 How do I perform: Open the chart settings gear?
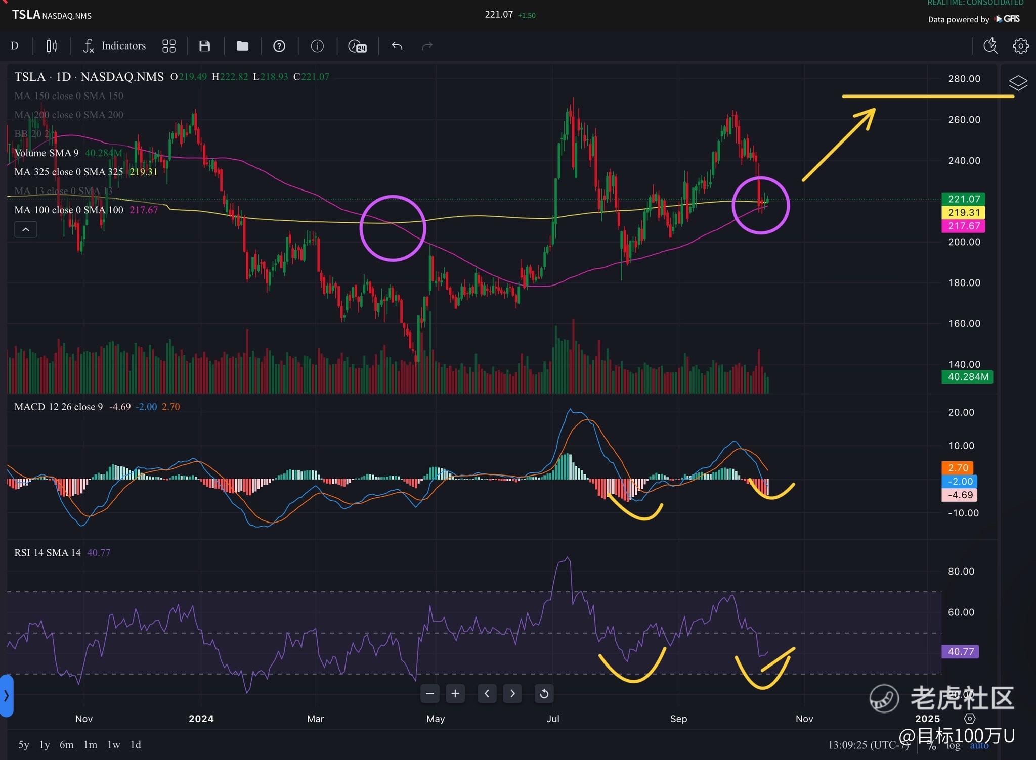coord(1020,46)
